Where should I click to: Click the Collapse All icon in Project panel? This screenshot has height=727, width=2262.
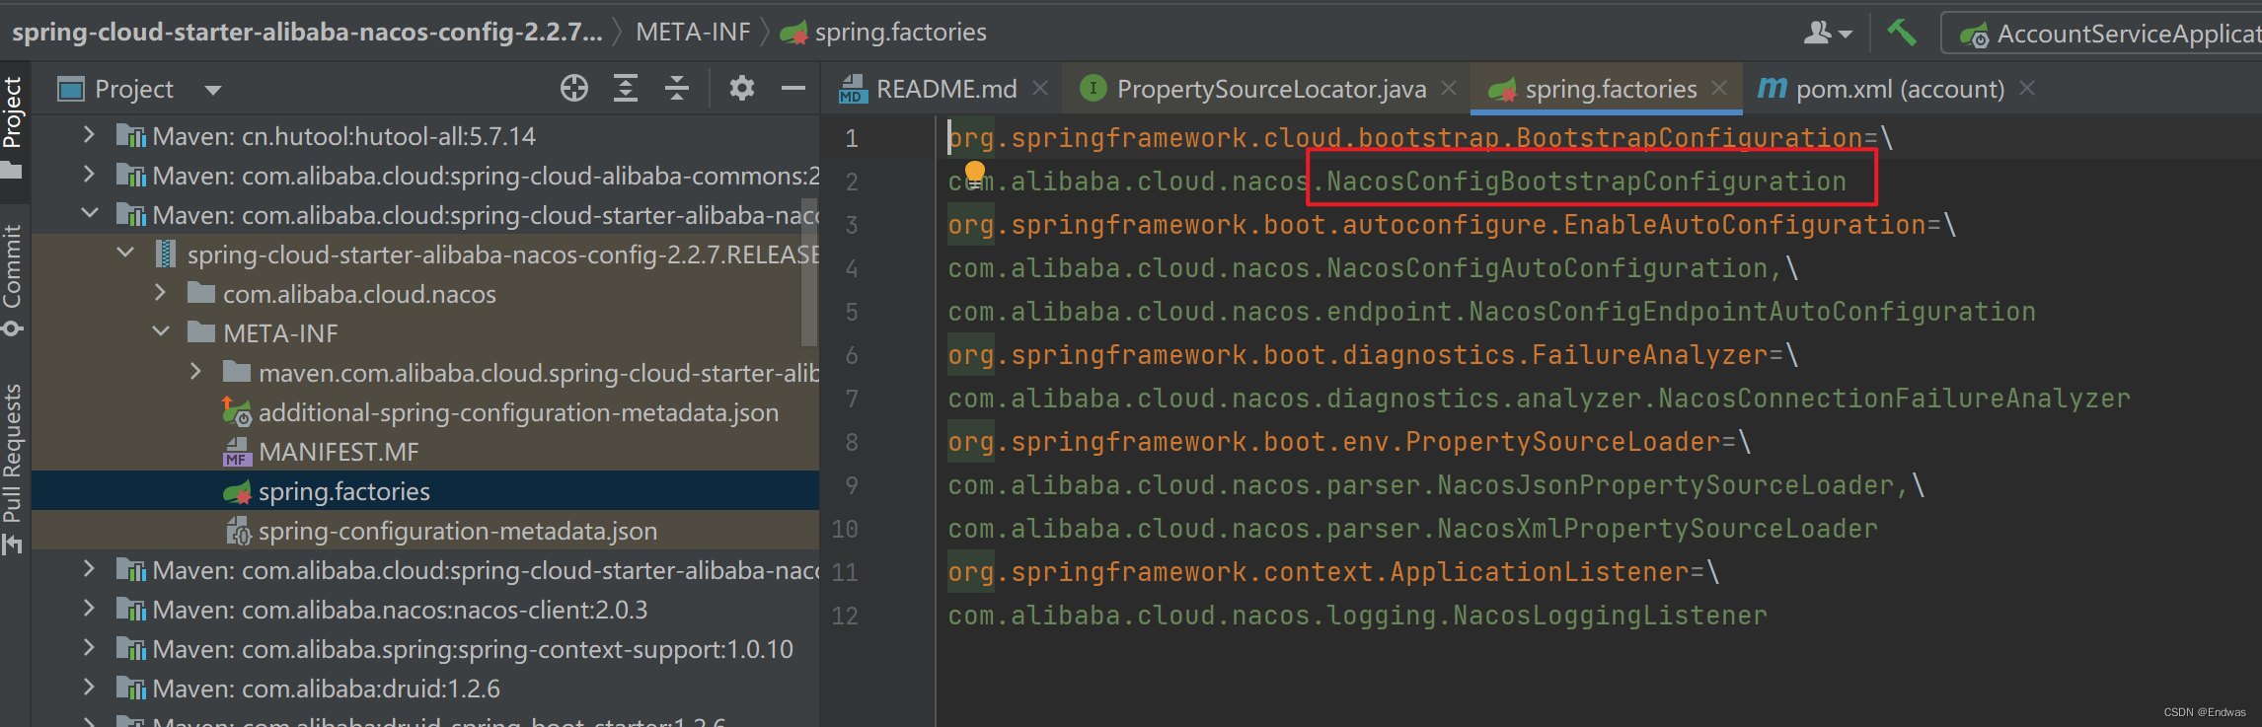677,89
